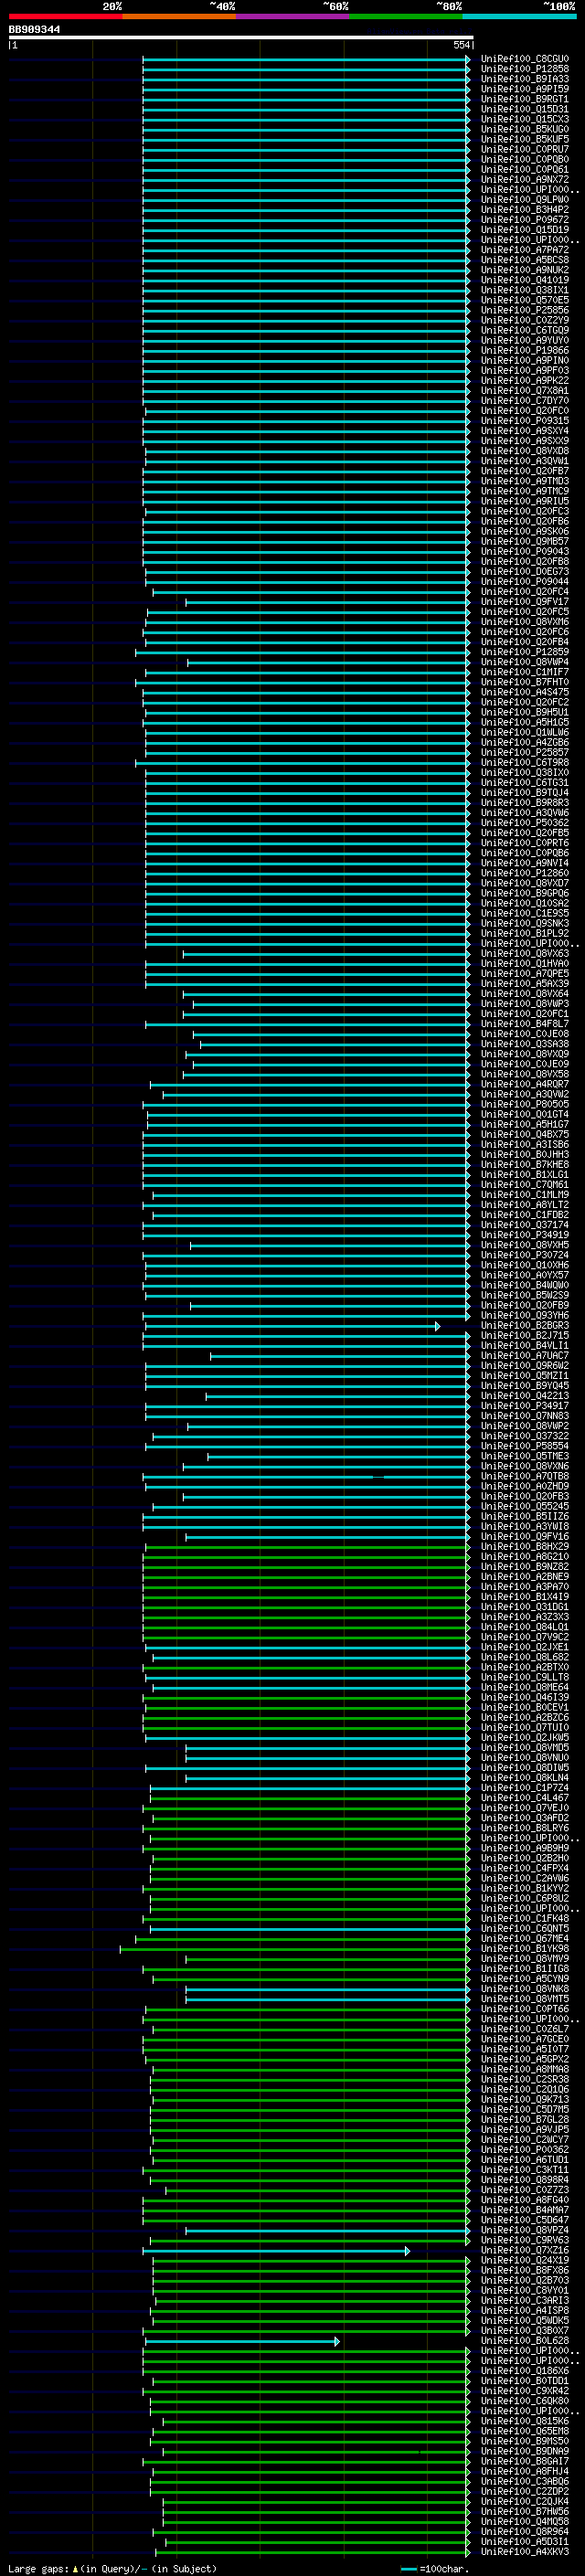The width and height of the screenshot is (585, 2576).
Task: Click label UniRef100_B2J715
Action: click(x=524, y=1335)
